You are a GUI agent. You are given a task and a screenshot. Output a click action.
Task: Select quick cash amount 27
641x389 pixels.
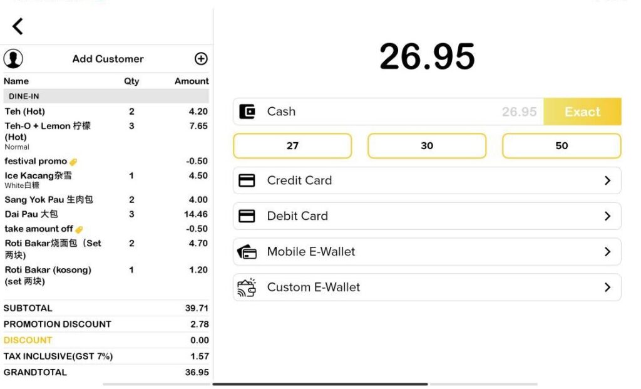tap(293, 145)
